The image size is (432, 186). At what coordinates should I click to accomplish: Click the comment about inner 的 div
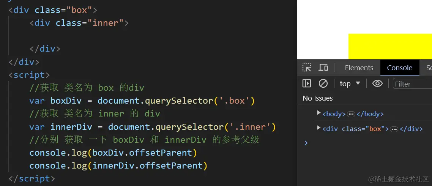coord(95,114)
